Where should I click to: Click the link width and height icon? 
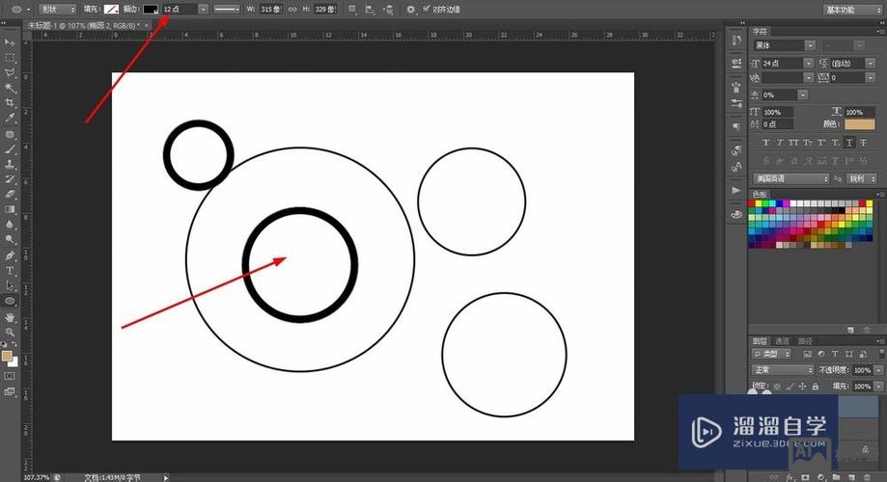click(x=292, y=9)
